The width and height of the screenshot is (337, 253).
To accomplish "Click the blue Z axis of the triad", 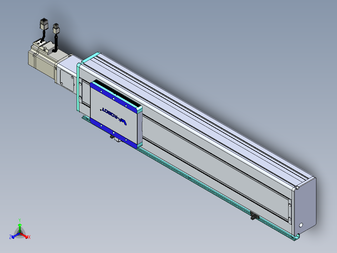I will coord(16,235).
